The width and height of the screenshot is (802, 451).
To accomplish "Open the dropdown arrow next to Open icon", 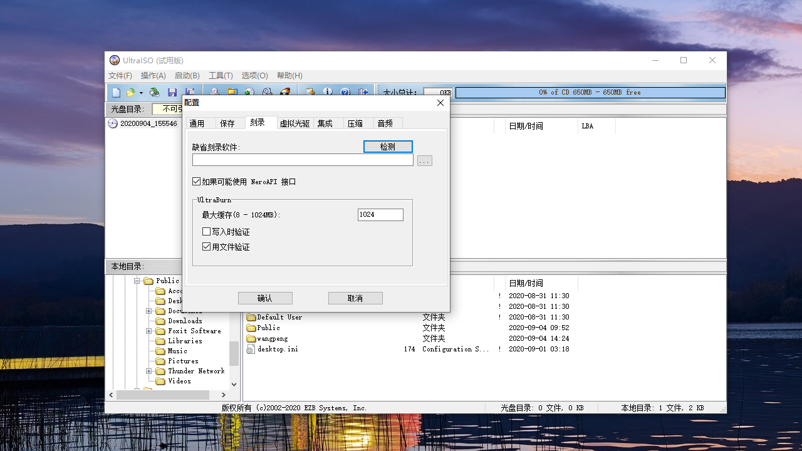I will (141, 92).
